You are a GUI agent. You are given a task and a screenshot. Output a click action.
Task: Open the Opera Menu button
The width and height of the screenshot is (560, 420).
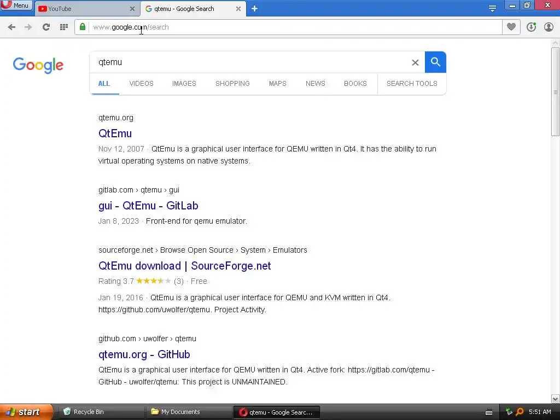pyautogui.click(x=16, y=5)
